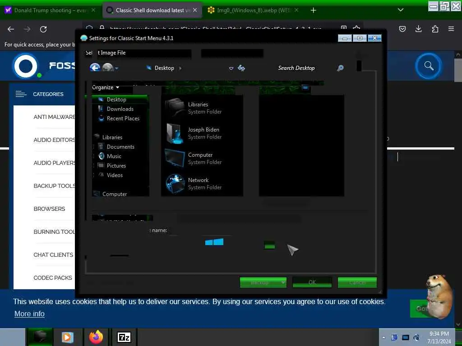This screenshot has height=346, width=462.
Task: Select Downloads in the navigation pane
Action: pyautogui.click(x=120, y=109)
